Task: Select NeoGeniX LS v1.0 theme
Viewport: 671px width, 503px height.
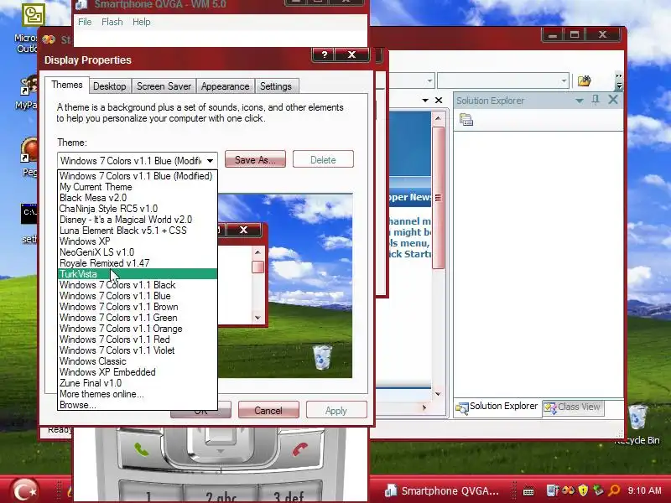Action: (137, 252)
